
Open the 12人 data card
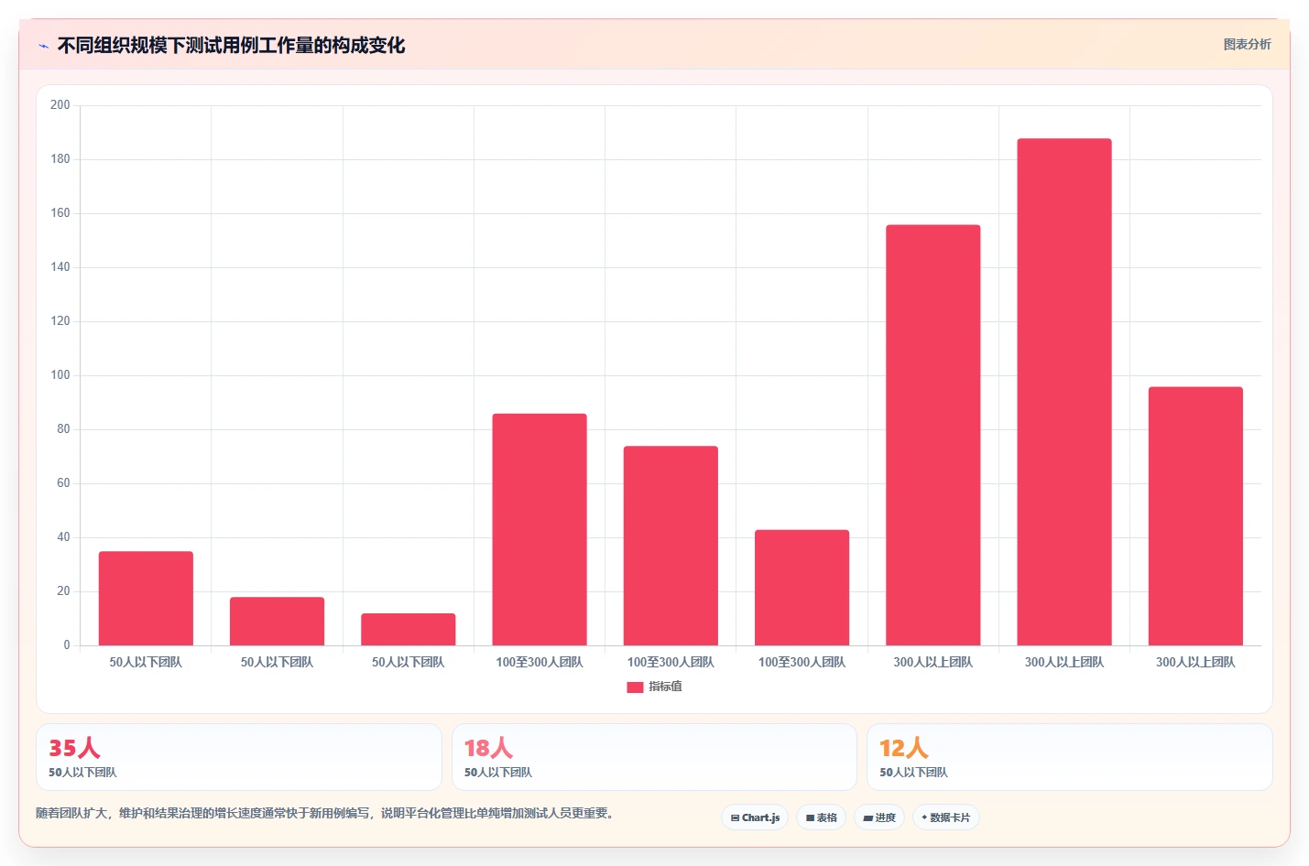(1070, 757)
